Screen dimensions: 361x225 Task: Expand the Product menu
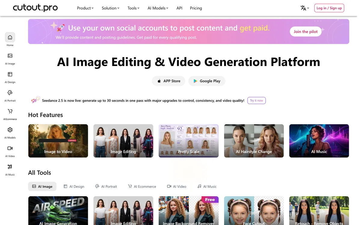pyautogui.click(x=85, y=8)
